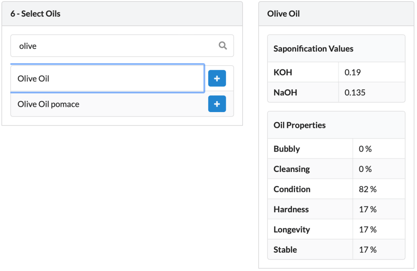Click the Bubbly property row label
The height and width of the screenshot is (271, 417).
[x=287, y=149]
